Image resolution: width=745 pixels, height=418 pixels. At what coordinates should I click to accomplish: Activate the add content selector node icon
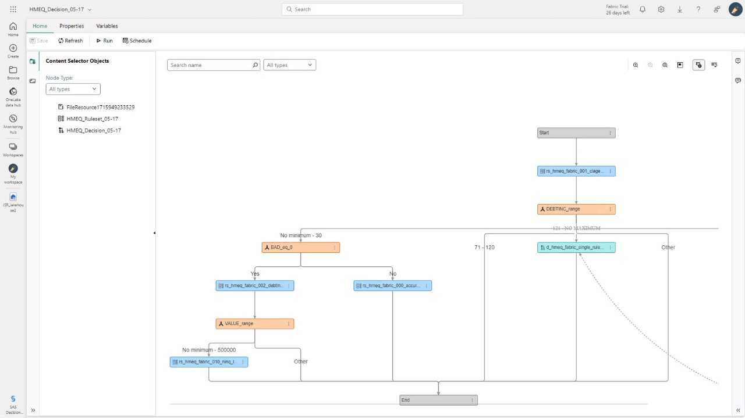point(698,65)
